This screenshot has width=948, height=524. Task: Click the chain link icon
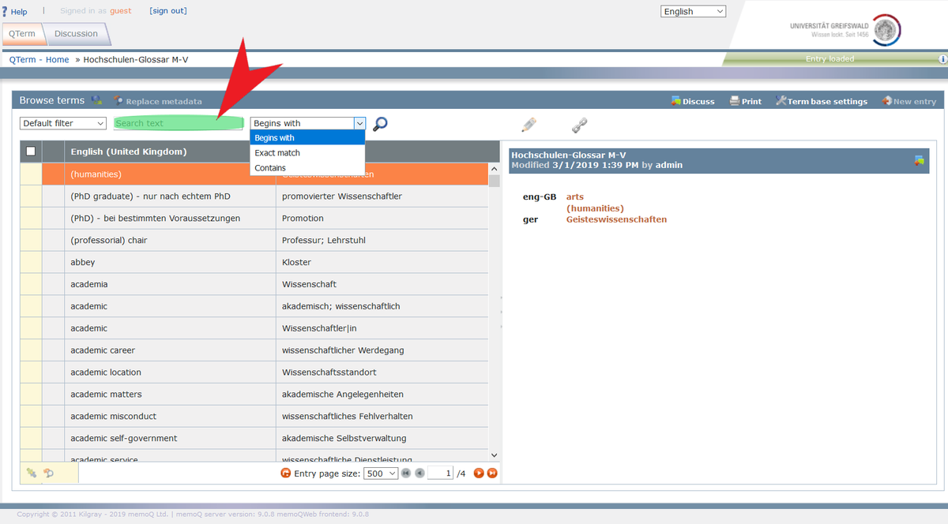click(580, 125)
